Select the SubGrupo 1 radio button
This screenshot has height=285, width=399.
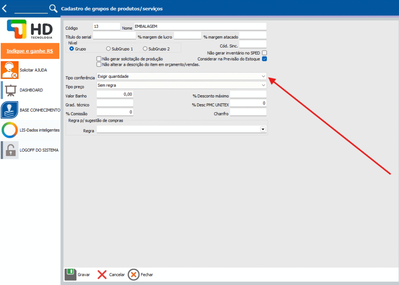tap(108, 49)
